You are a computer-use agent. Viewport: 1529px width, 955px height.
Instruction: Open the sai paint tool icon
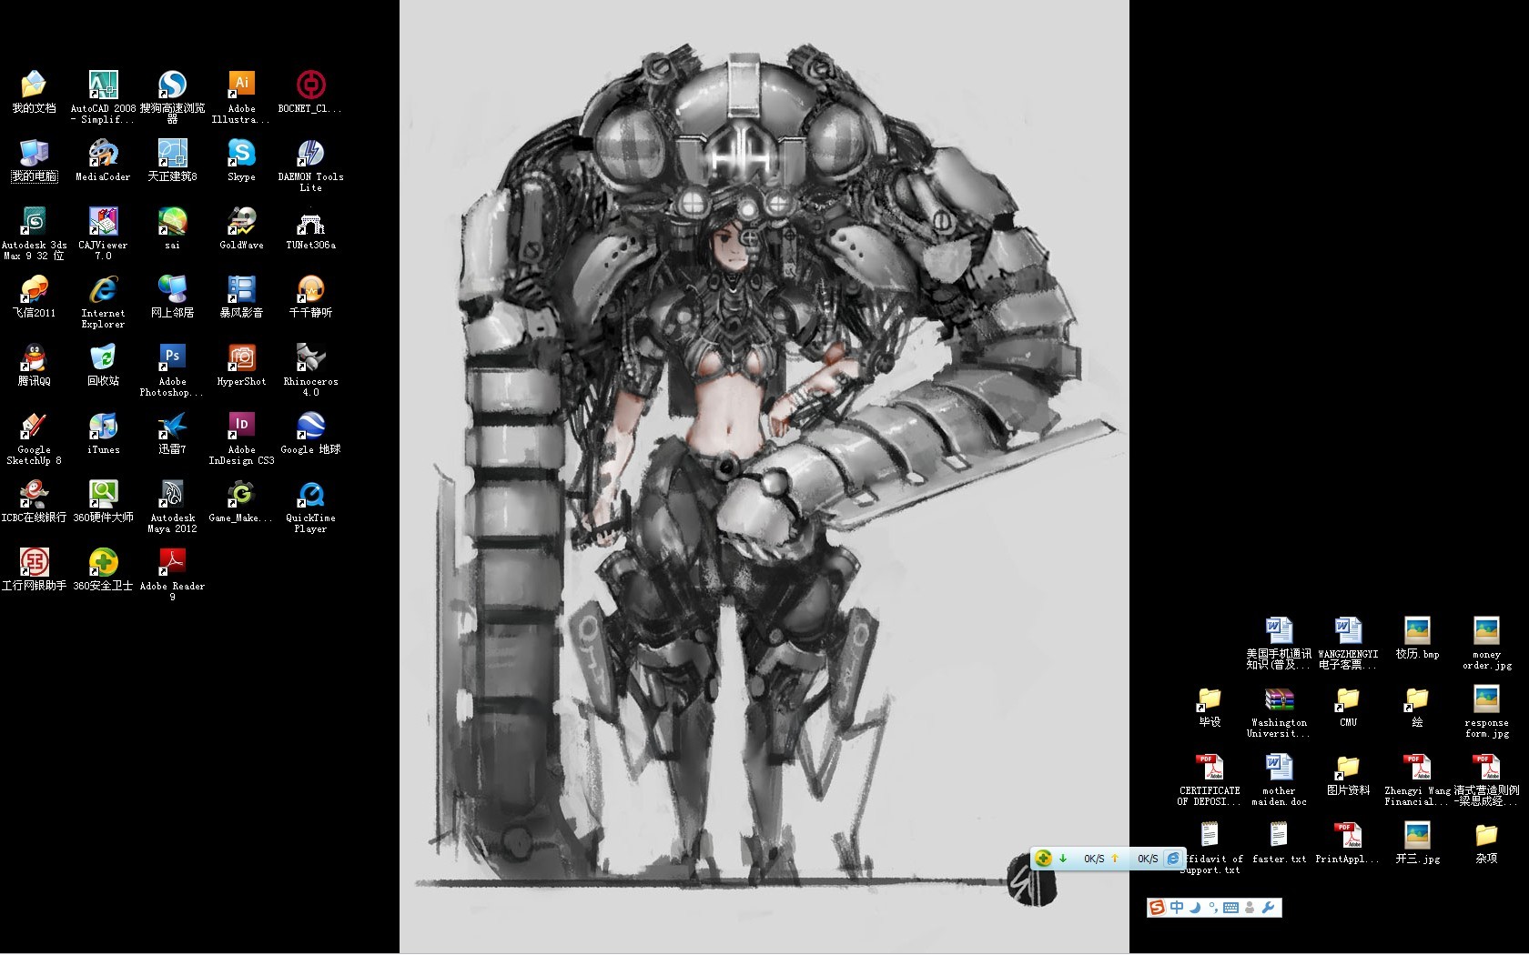click(x=172, y=228)
